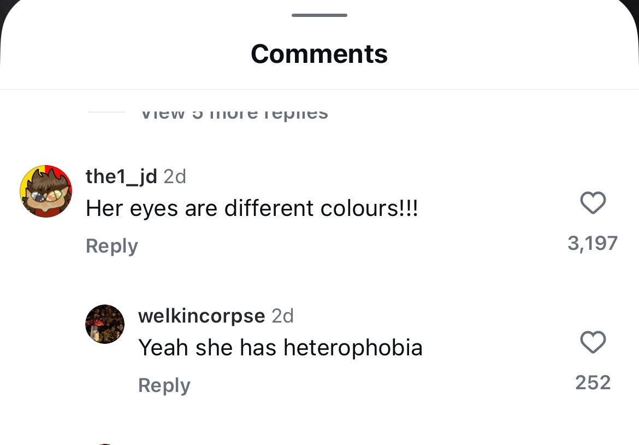
Task: Click the divider line under Comments header
Action: coord(319,89)
